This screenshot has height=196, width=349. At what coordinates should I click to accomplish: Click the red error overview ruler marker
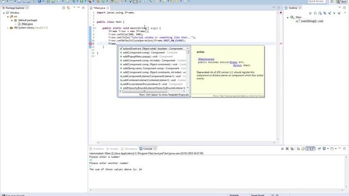281,44
